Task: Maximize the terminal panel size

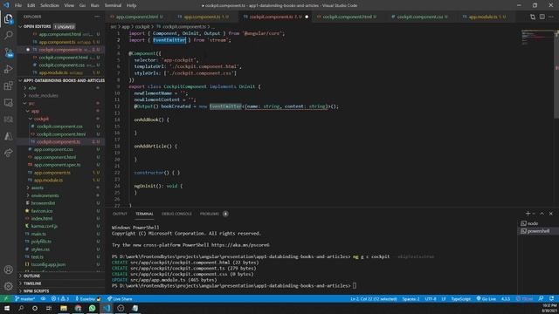Action: pyautogui.click(x=542, y=213)
